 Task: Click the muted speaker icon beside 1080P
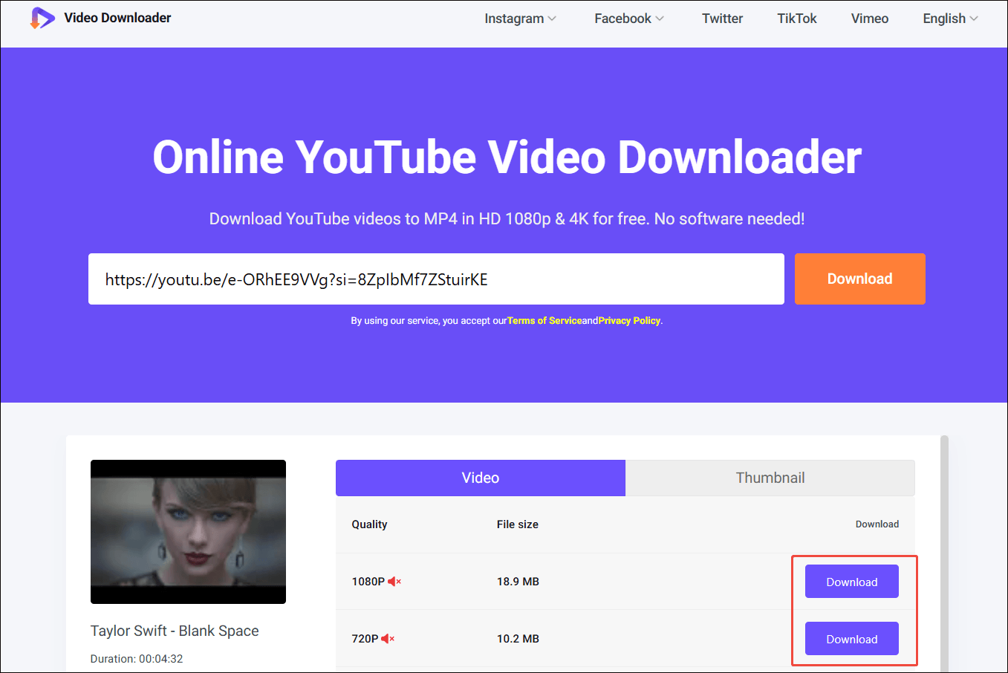(394, 582)
